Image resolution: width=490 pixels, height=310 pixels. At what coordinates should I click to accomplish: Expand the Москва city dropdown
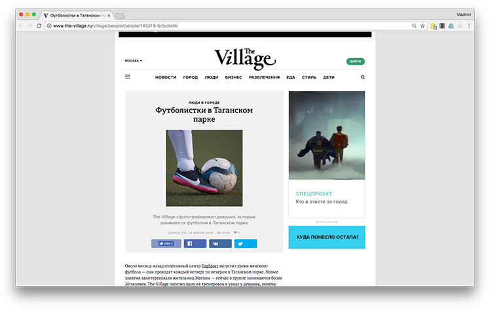(134, 61)
